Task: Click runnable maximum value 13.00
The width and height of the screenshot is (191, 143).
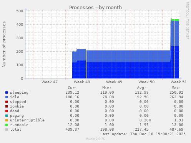Action: (178, 125)
